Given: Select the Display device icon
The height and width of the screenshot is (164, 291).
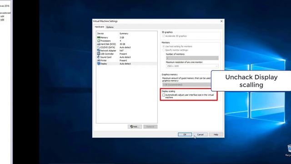Looking at the screenshot, I should click(x=99, y=64).
